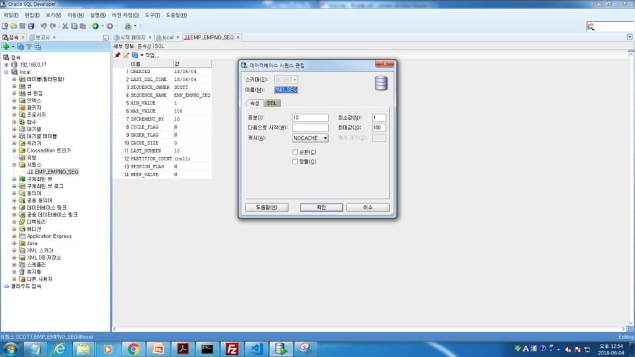Collapse the 시퀀스 sequences node

14,165
